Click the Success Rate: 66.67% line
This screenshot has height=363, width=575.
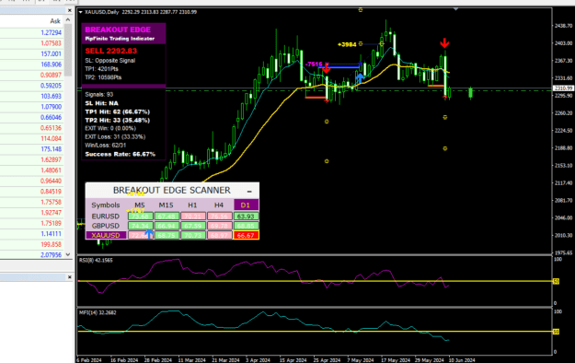[x=120, y=154]
